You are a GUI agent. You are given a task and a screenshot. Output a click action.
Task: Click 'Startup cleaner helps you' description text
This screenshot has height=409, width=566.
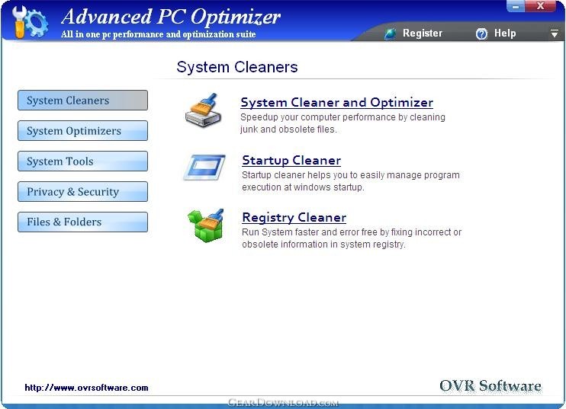point(350,181)
